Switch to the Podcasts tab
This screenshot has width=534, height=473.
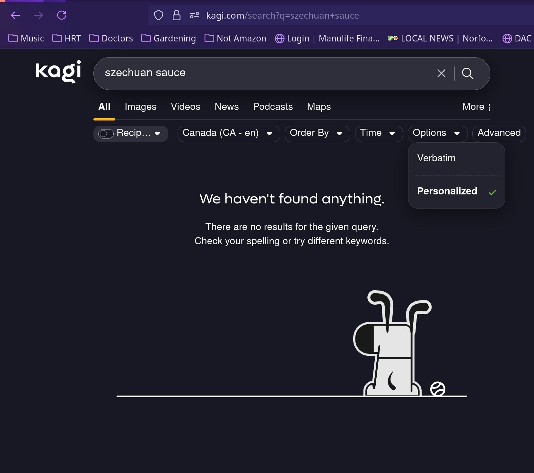tap(273, 107)
